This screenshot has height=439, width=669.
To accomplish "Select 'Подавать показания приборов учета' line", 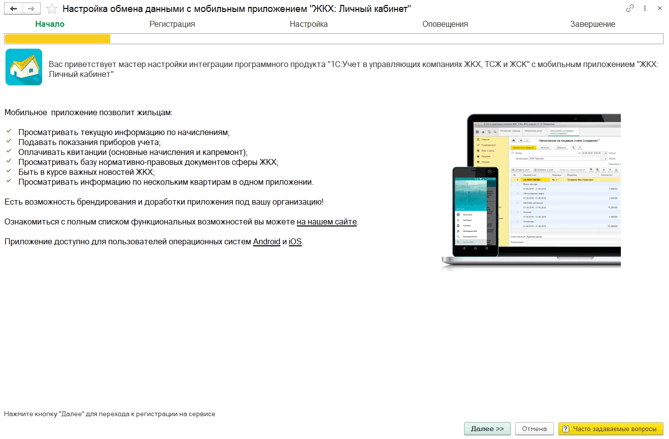I will (90, 143).
